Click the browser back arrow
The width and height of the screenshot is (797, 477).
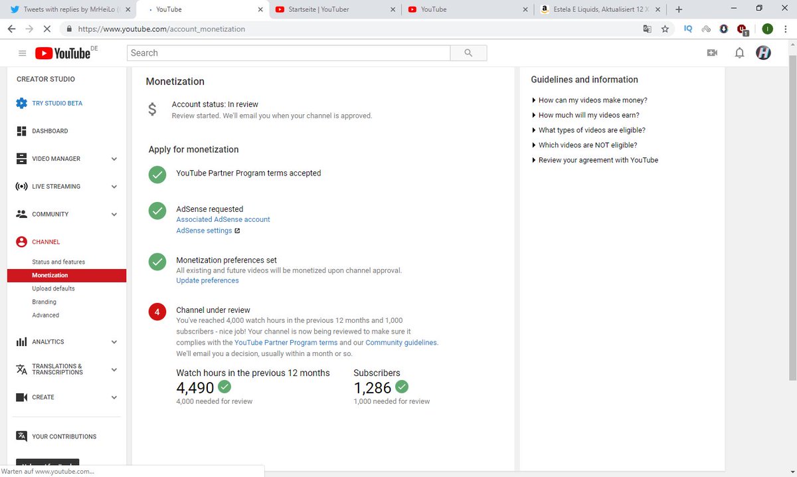[x=11, y=29]
